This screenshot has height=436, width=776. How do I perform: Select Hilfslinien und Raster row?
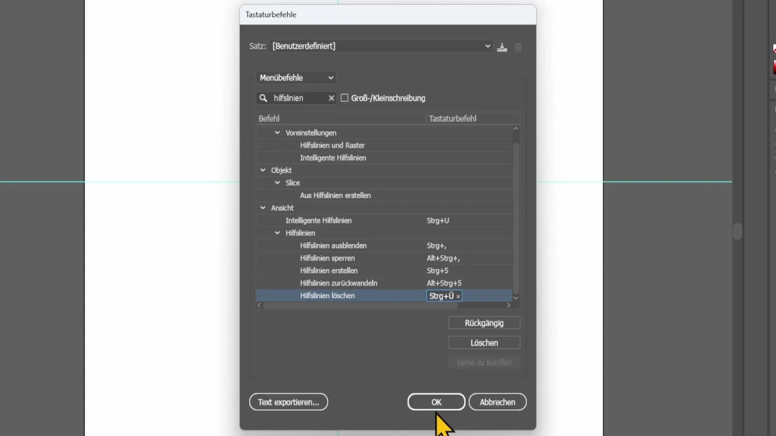(384, 145)
